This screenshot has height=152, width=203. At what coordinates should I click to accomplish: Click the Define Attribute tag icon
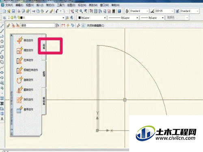(73, 26)
